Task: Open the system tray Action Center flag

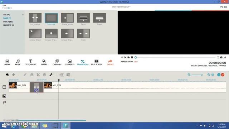Action: (201, 126)
